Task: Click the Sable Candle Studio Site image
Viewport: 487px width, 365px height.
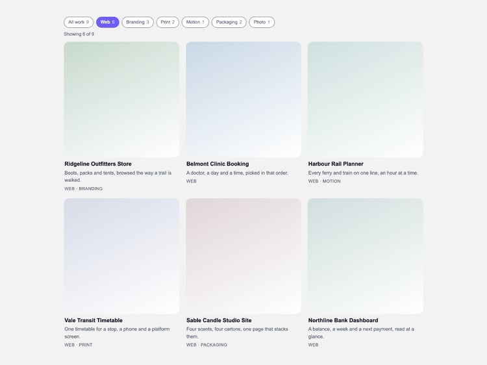Action: click(243, 256)
